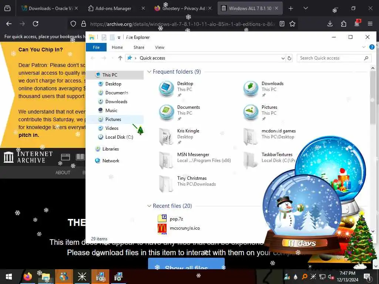Click the search magnifier icon in File Explorer

coord(366,58)
